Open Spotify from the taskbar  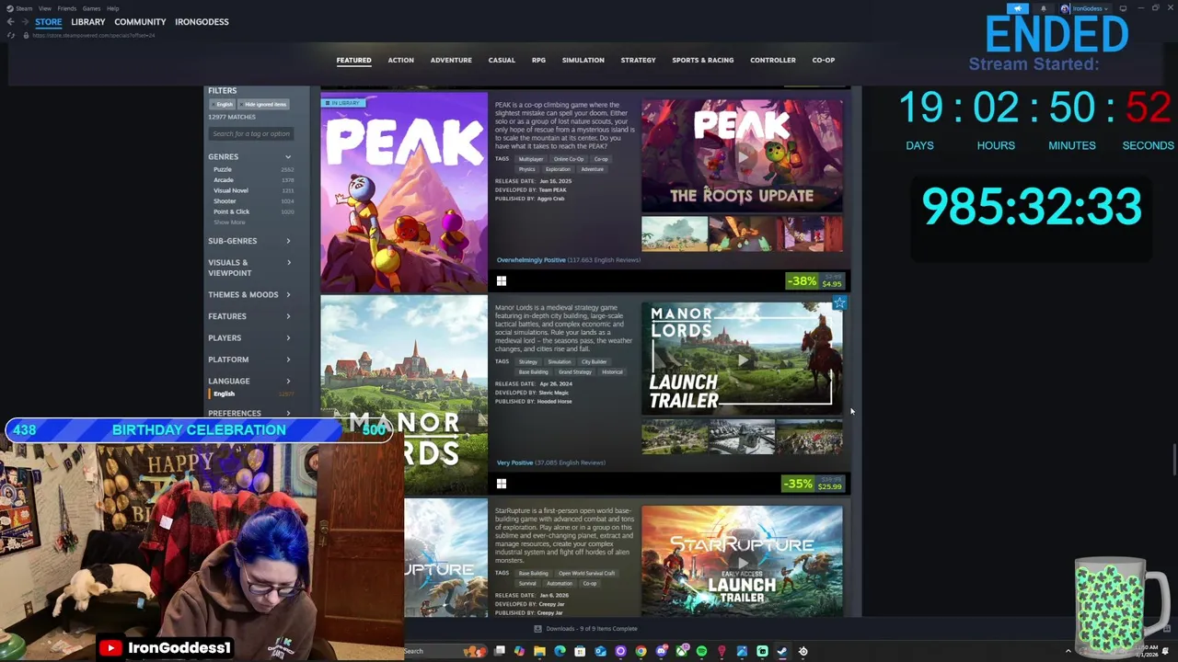click(701, 651)
